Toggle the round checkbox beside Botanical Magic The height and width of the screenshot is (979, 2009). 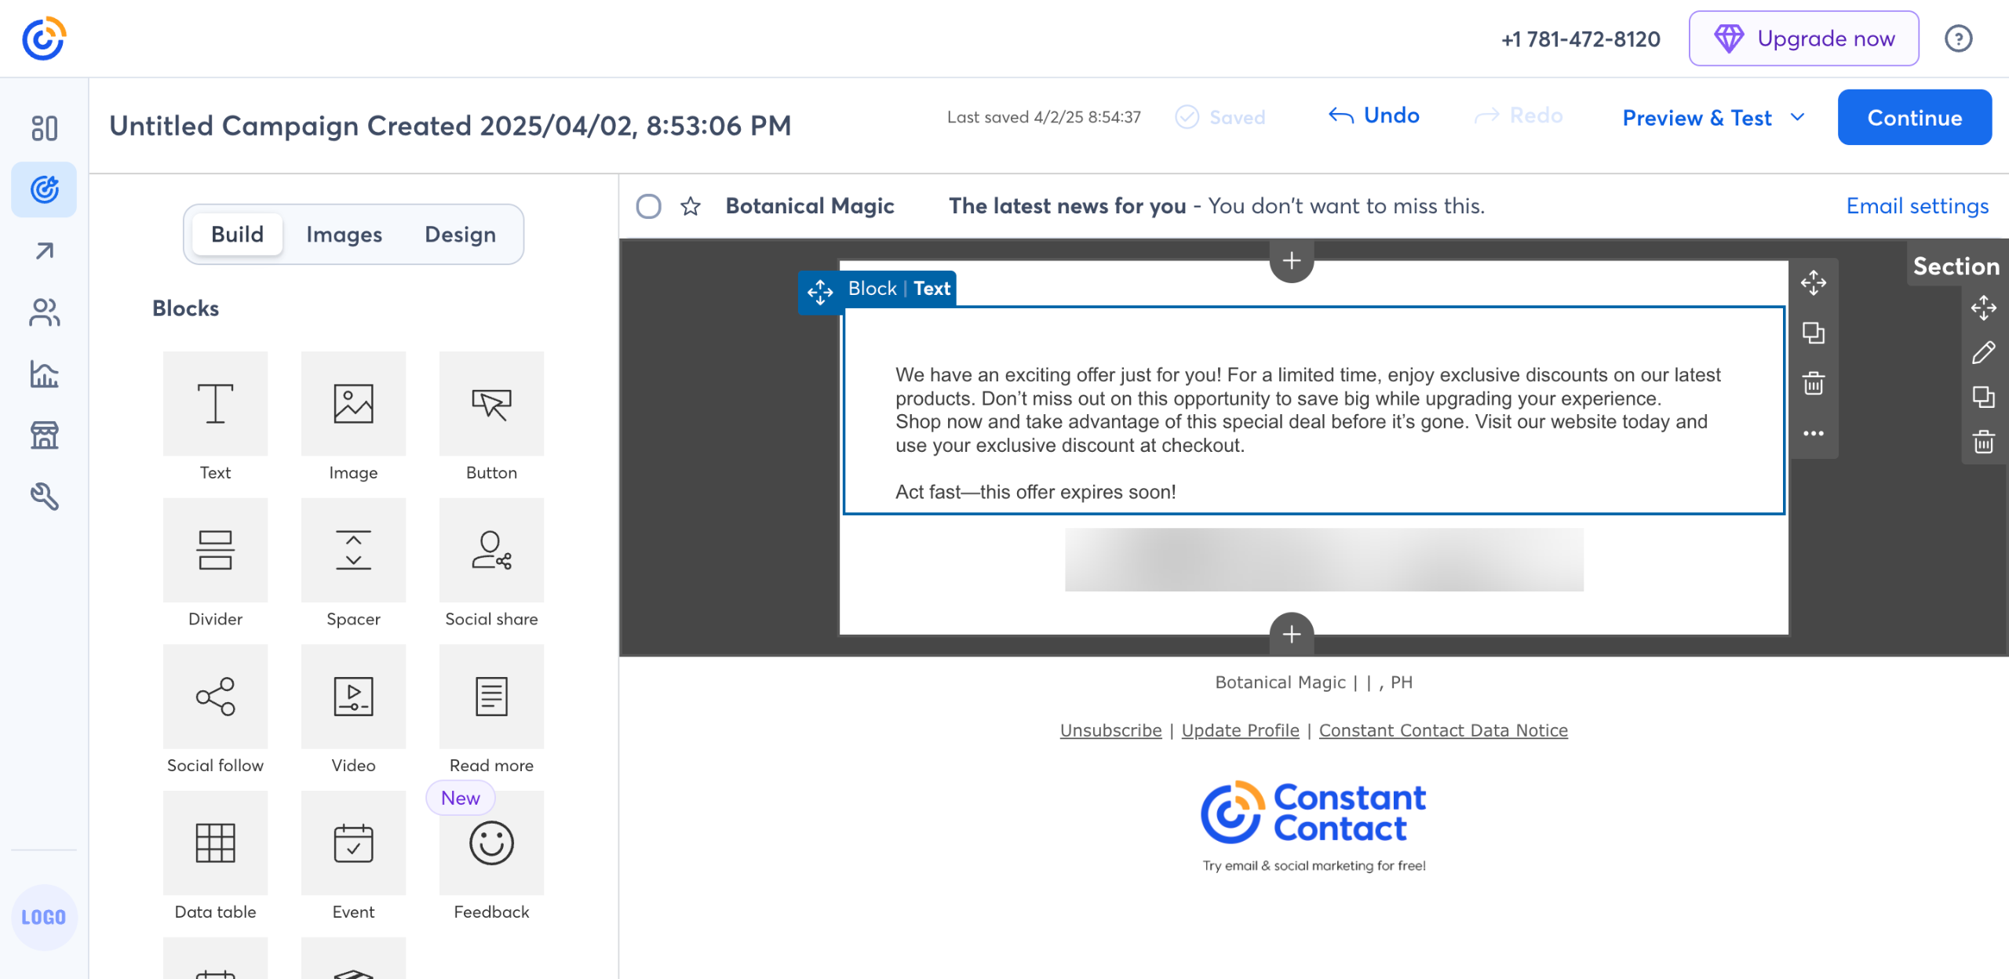(648, 206)
